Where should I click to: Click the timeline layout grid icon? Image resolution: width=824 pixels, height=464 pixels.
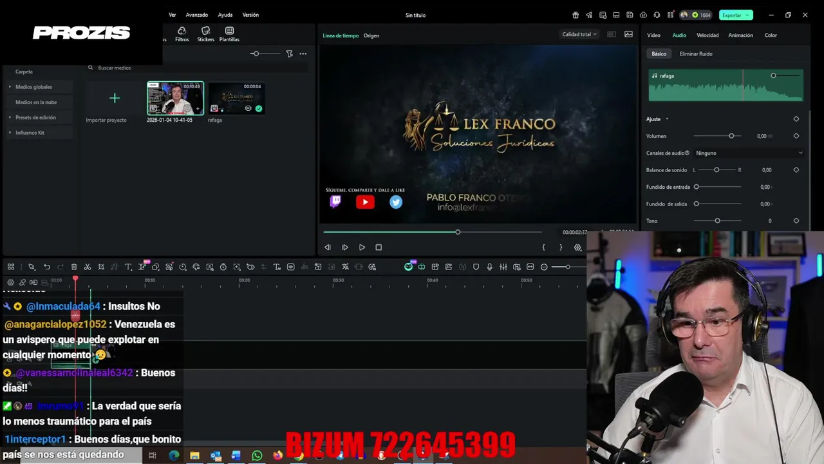(x=11, y=267)
